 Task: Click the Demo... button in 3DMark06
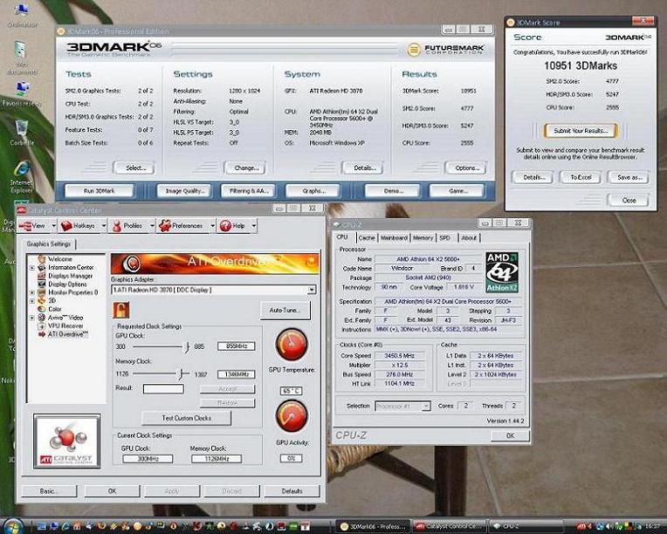tap(394, 191)
